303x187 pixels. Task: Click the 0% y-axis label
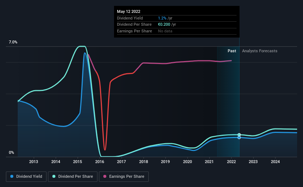point(11,152)
